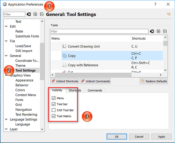Open the Commands tab
This screenshot has width=175, height=143.
95,90
